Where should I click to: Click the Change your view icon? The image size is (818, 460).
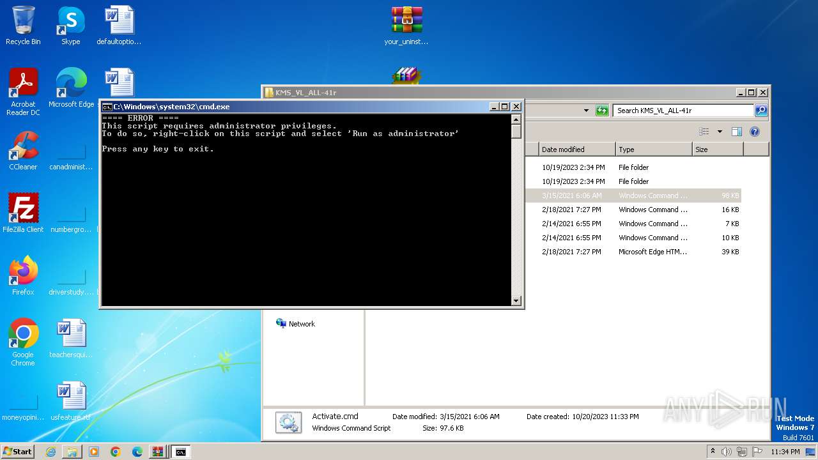click(x=704, y=132)
